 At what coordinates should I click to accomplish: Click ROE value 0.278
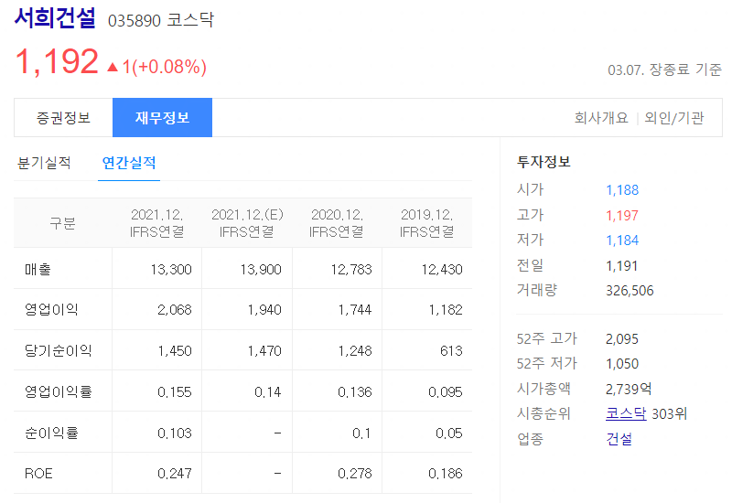[x=355, y=474]
